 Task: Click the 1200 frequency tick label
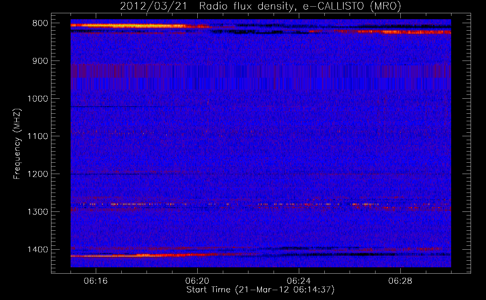[38, 174]
